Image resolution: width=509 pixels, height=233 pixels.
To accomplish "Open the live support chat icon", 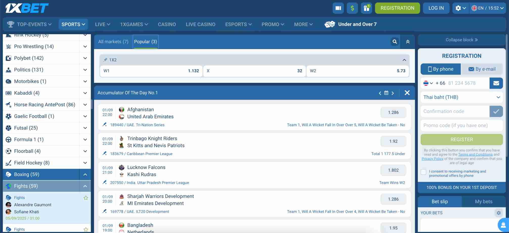I will click(x=503, y=225).
